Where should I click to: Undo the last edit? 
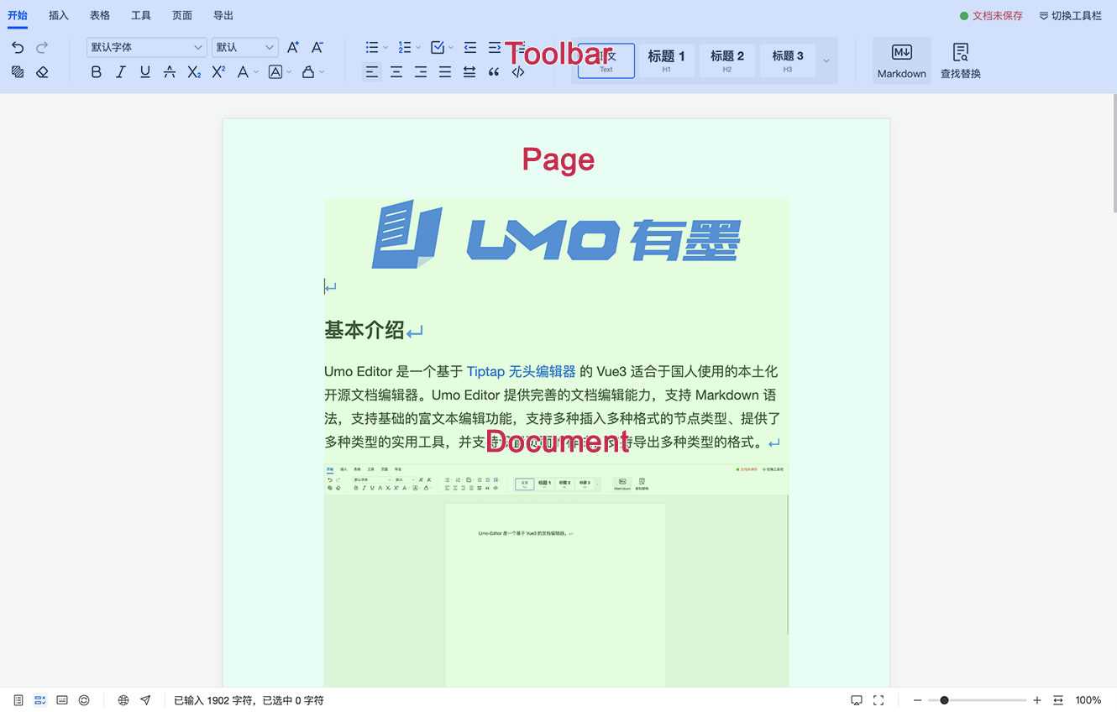18,48
